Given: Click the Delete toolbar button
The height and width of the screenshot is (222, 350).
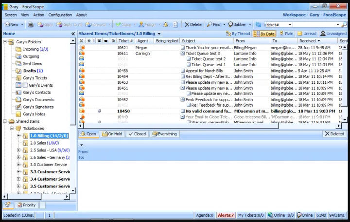Looking at the screenshot, I should (193, 25).
